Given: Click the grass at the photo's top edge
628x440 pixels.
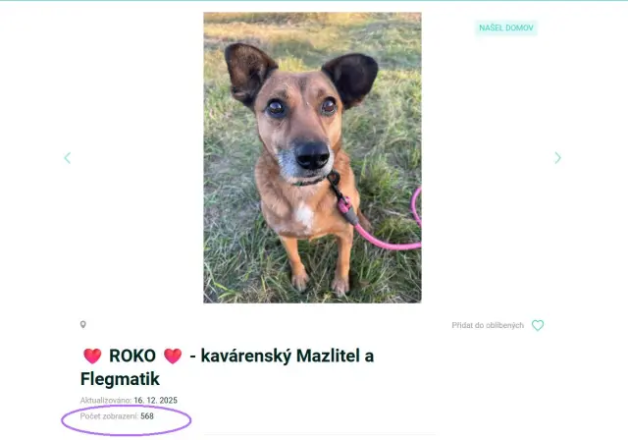Looking at the screenshot, I should (312, 22).
